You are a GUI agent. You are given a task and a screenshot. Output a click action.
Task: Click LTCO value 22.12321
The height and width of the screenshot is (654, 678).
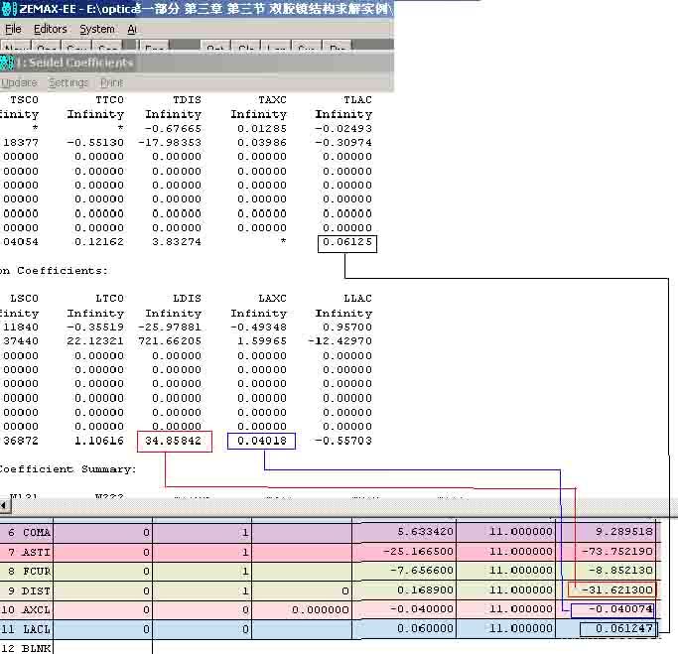(95, 340)
